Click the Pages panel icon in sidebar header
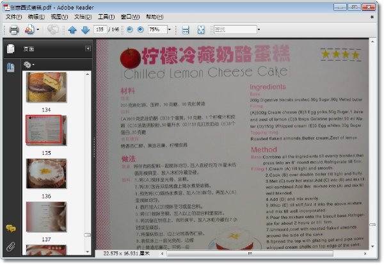 [11, 49]
